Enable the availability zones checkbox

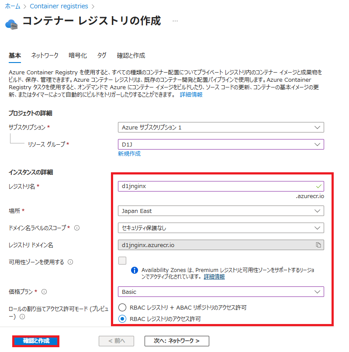[x=122, y=261]
